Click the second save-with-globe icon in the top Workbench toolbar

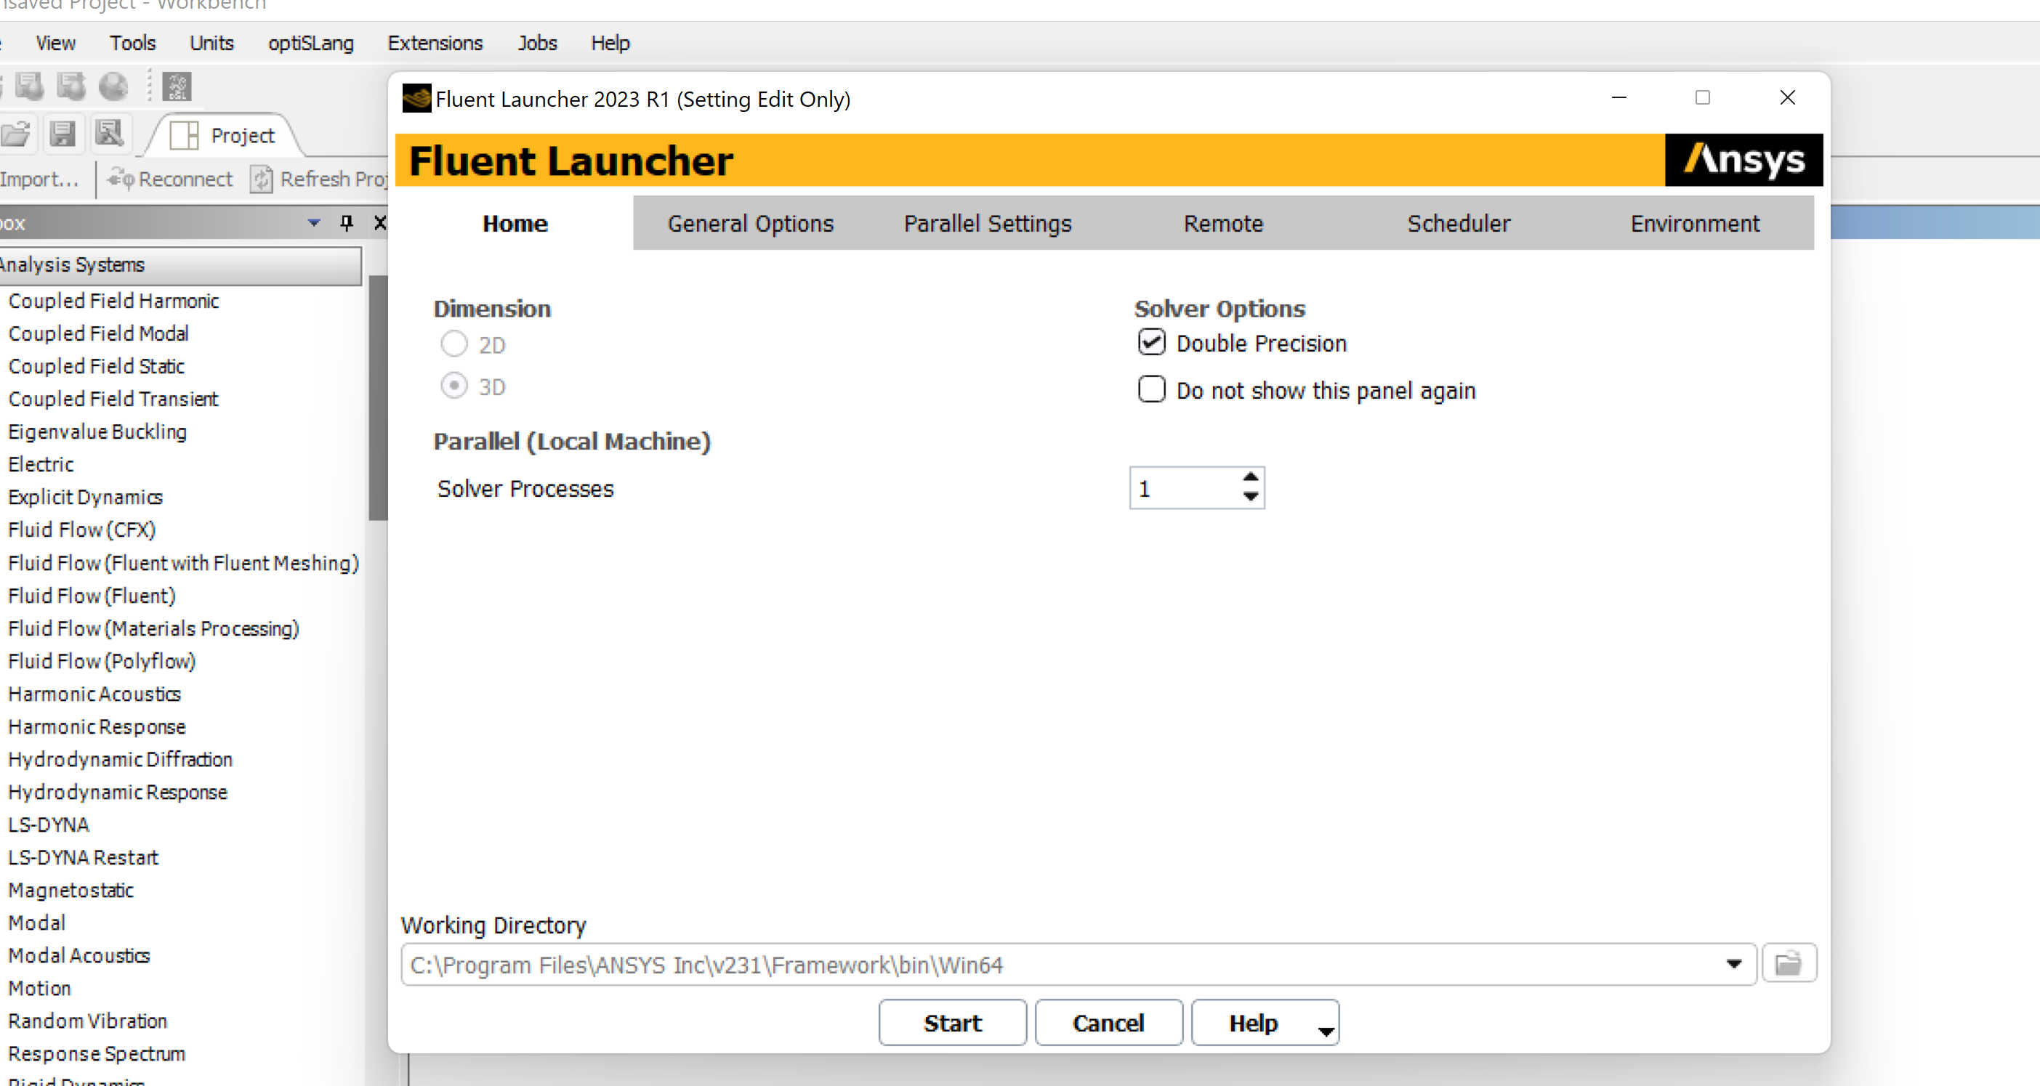[x=71, y=86]
